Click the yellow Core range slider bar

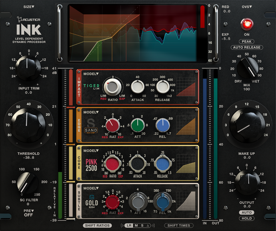click(x=71, y=163)
